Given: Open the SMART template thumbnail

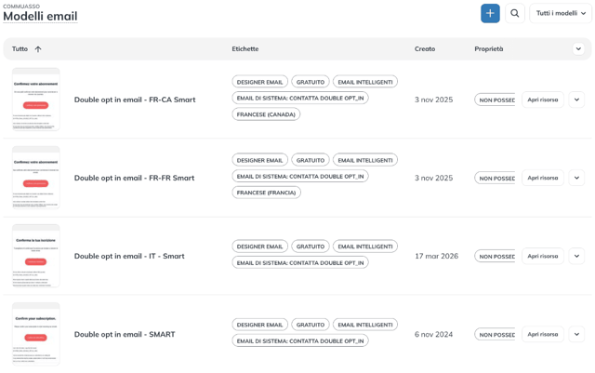Looking at the screenshot, I should coord(36,334).
